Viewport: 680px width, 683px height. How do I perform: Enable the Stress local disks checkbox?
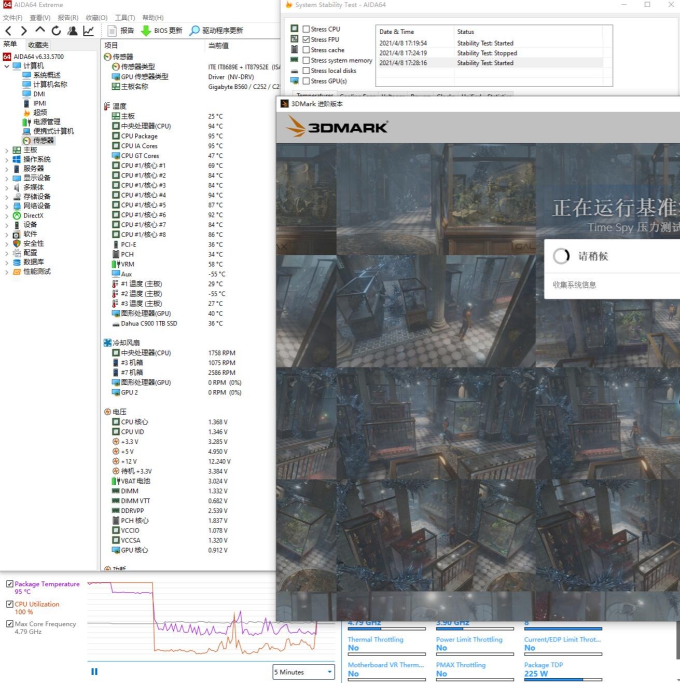(x=306, y=71)
